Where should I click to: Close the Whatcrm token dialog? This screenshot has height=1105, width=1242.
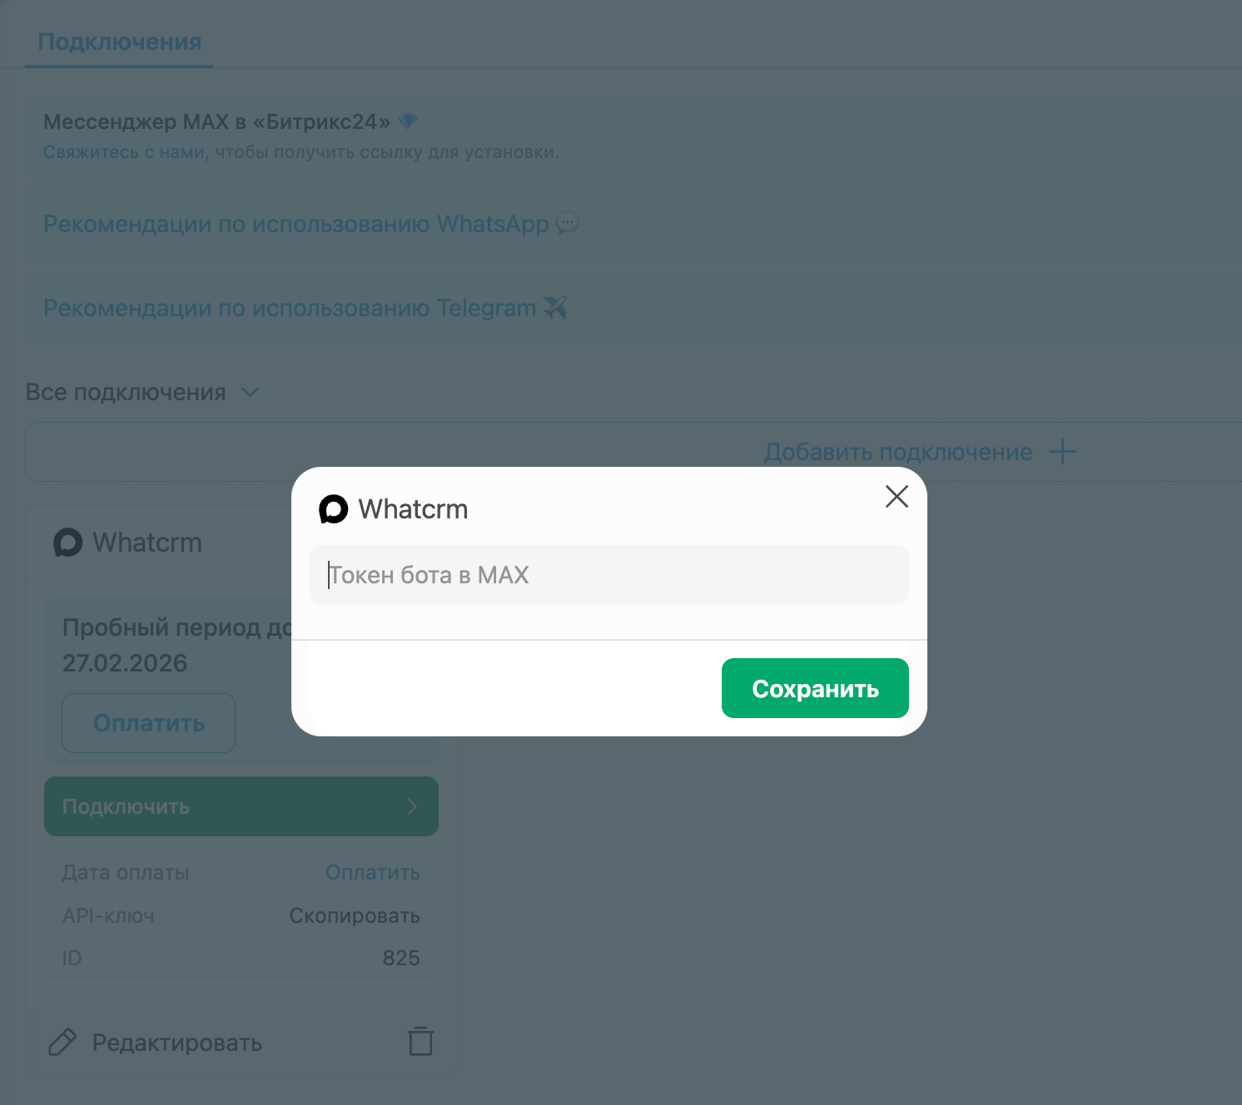(x=897, y=497)
